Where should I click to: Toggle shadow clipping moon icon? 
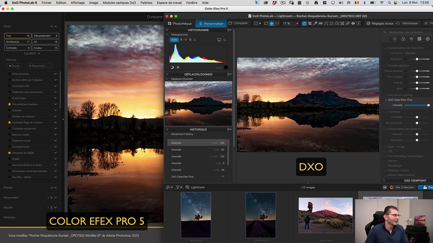point(172,67)
